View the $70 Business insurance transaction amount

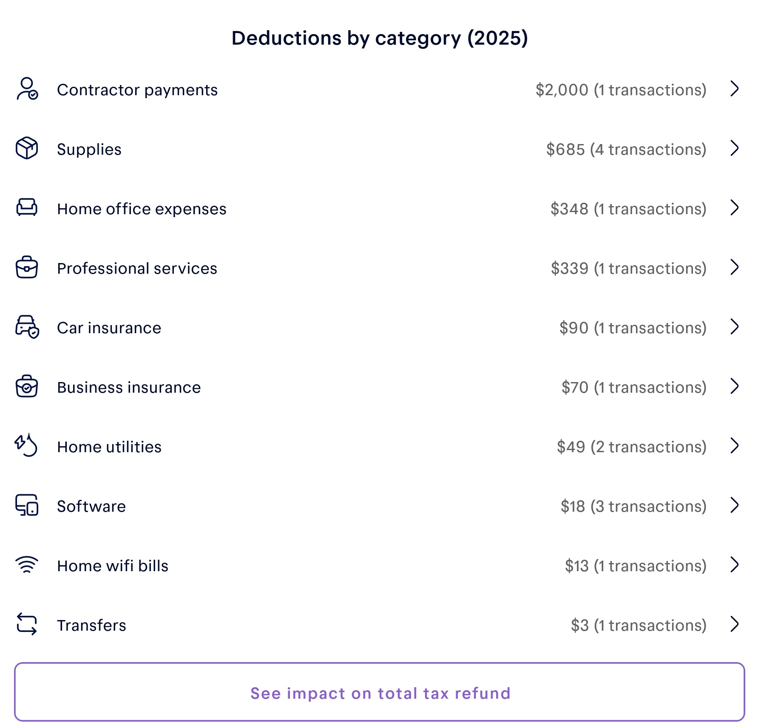(633, 388)
